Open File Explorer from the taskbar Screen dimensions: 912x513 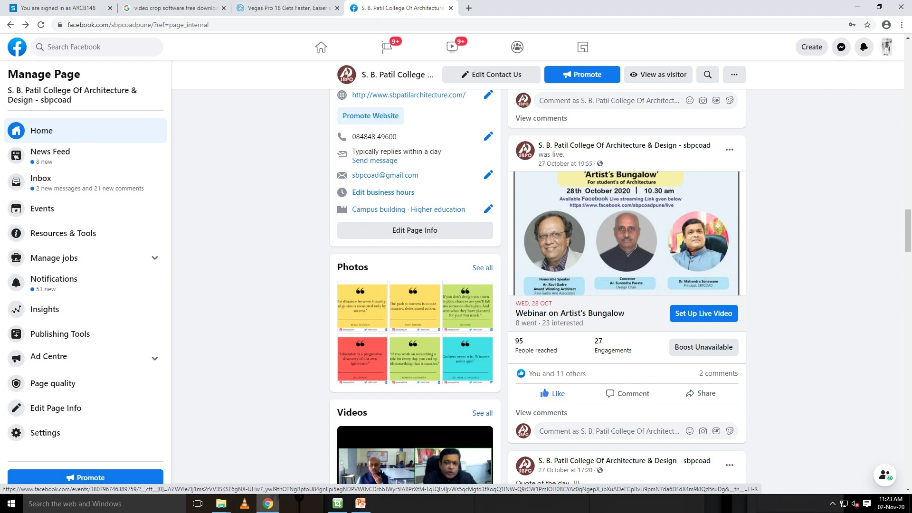click(x=221, y=503)
